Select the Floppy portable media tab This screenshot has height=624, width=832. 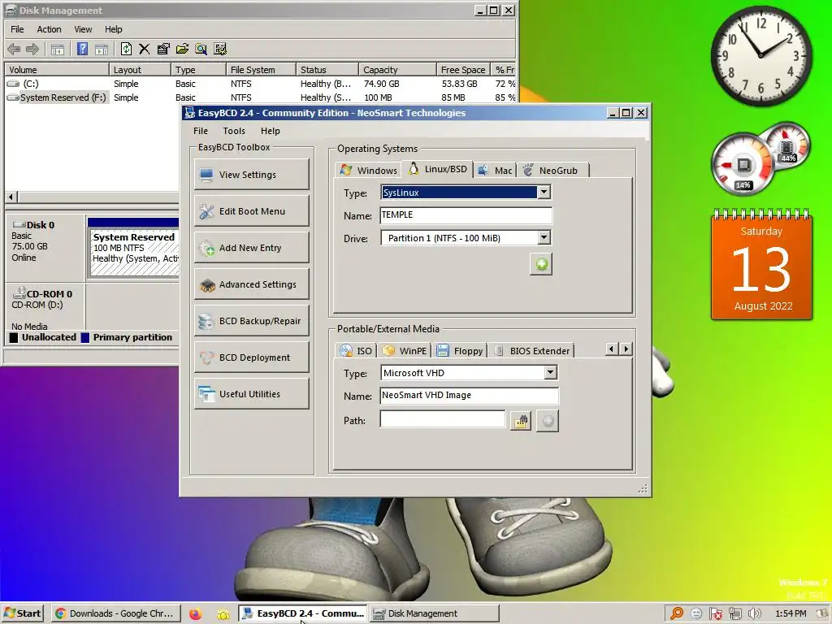460,351
